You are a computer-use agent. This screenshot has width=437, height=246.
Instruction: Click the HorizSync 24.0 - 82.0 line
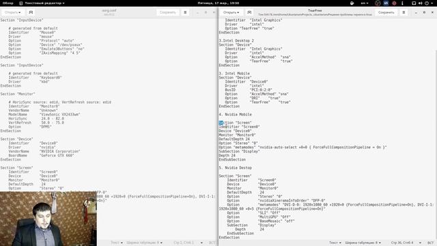pyautogui.click(x=36, y=118)
